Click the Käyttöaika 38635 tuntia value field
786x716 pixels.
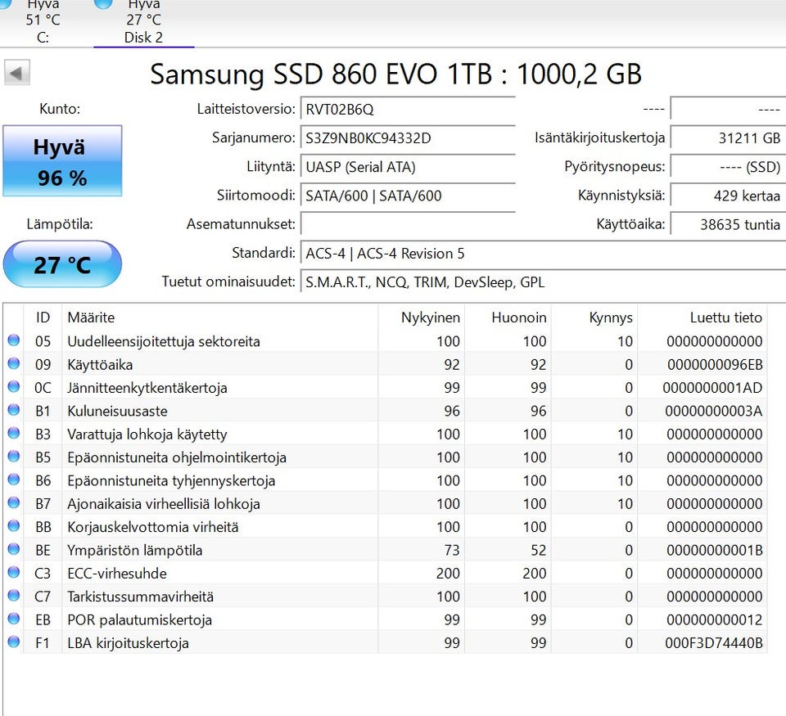(727, 224)
